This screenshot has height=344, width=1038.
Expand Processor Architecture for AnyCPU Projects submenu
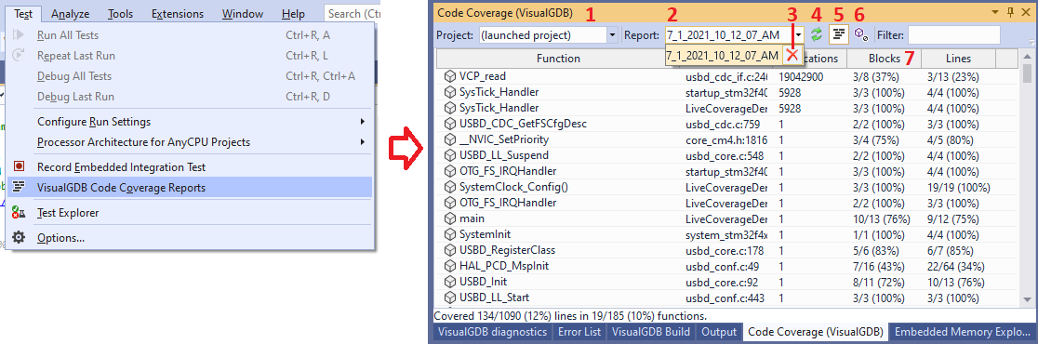362,141
